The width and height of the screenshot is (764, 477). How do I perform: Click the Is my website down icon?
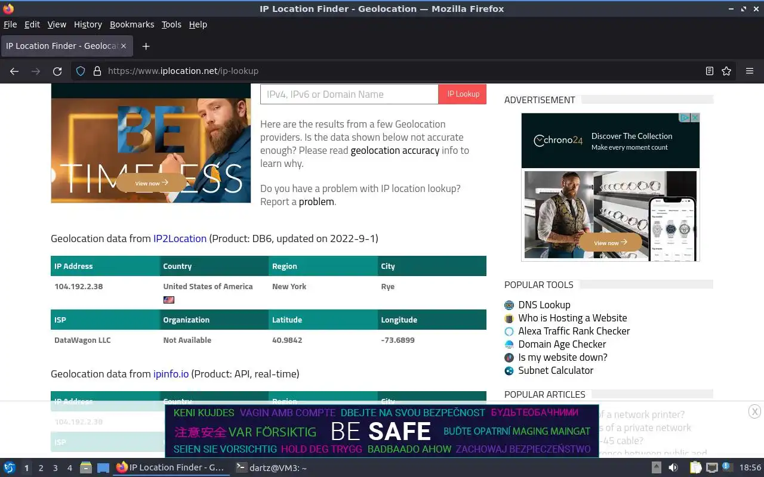[x=509, y=358]
